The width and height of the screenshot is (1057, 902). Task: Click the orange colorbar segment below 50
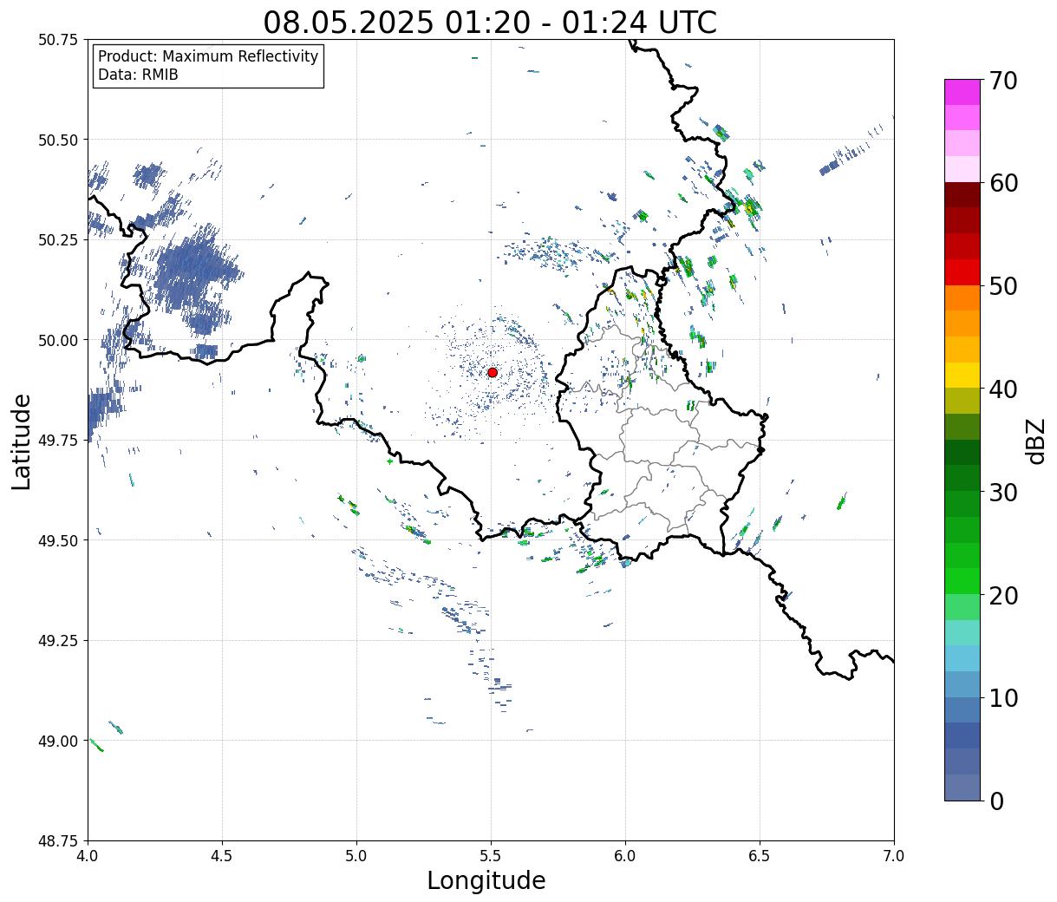(x=962, y=298)
